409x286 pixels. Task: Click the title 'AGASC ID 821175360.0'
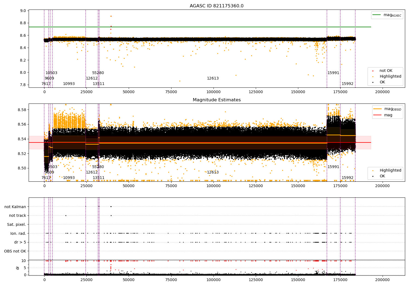coord(216,6)
